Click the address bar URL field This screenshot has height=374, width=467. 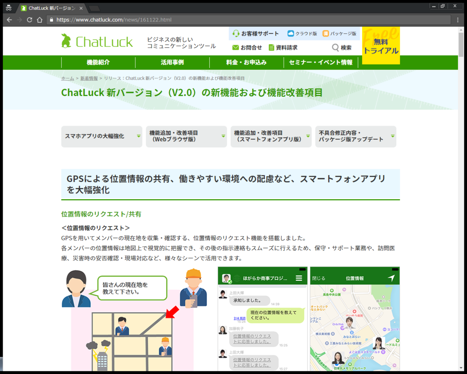[249, 20]
